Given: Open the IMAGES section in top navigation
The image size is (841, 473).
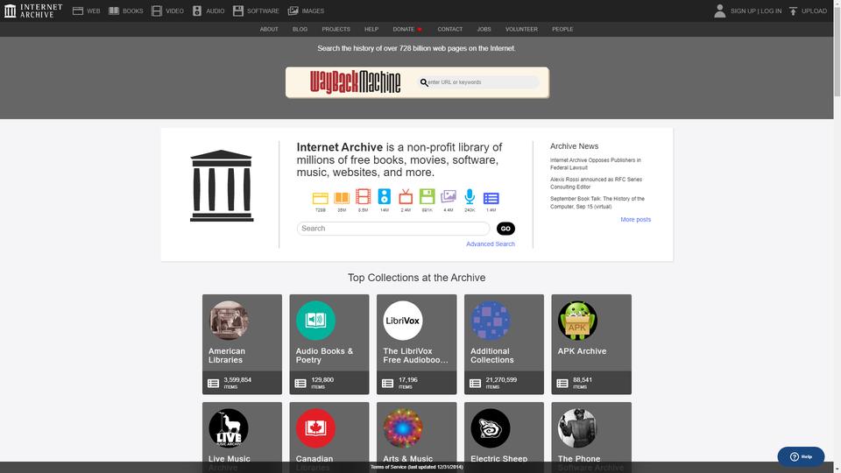Looking at the screenshot, I should click(306, 11).
